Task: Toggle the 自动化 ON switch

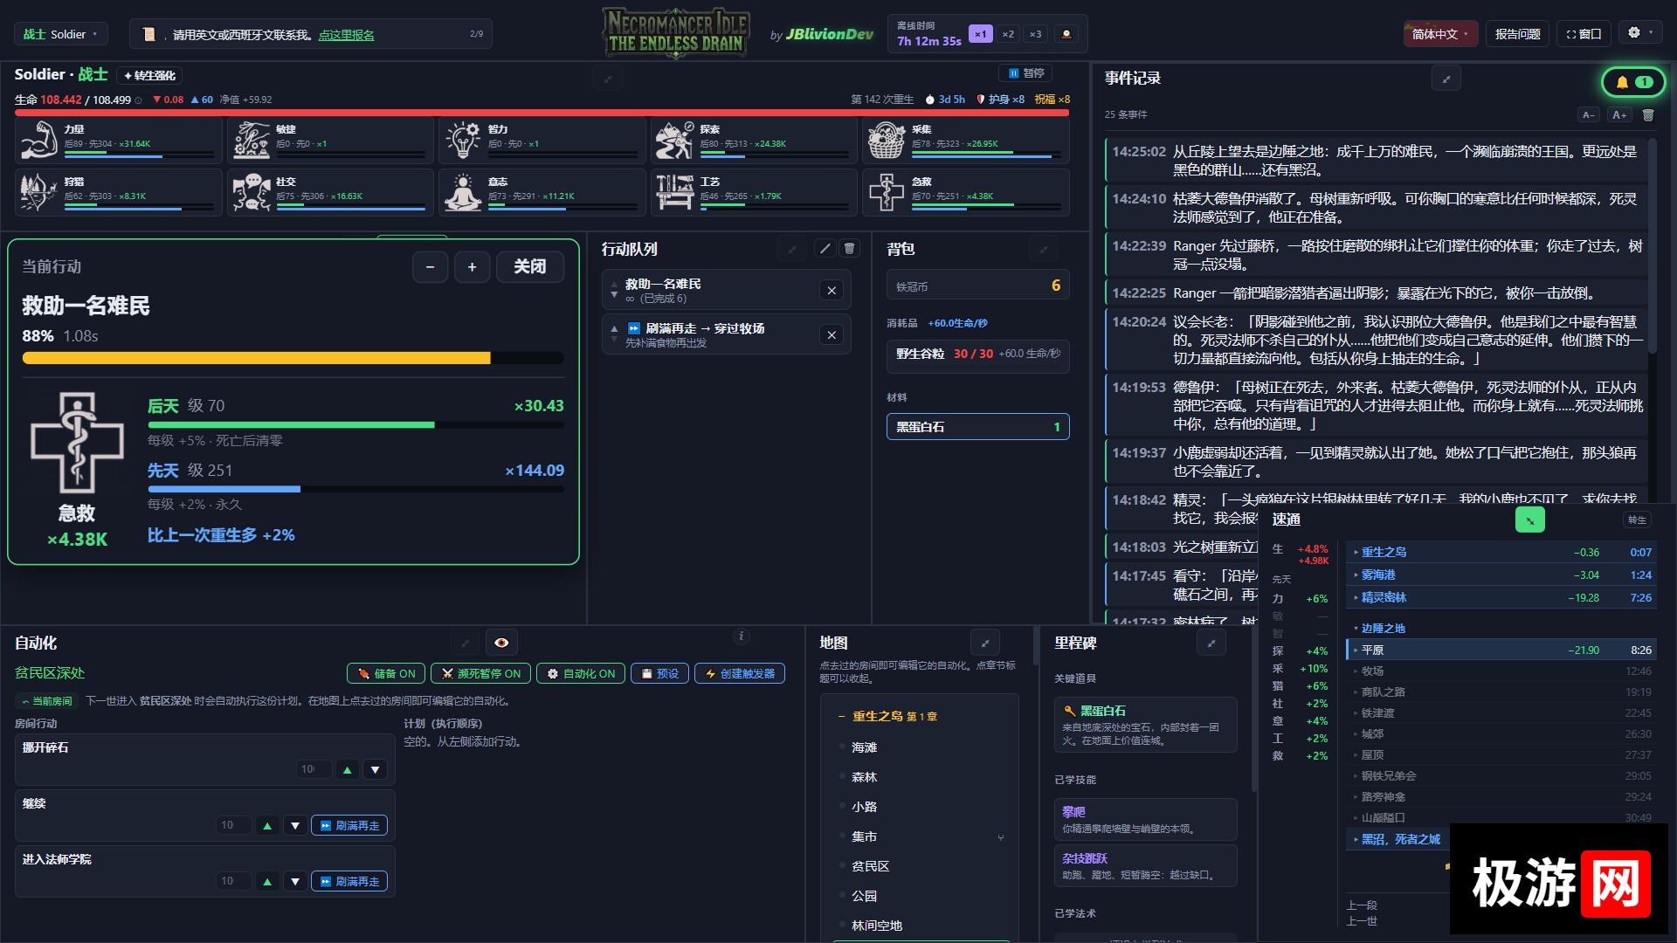Action: [581, 673]
